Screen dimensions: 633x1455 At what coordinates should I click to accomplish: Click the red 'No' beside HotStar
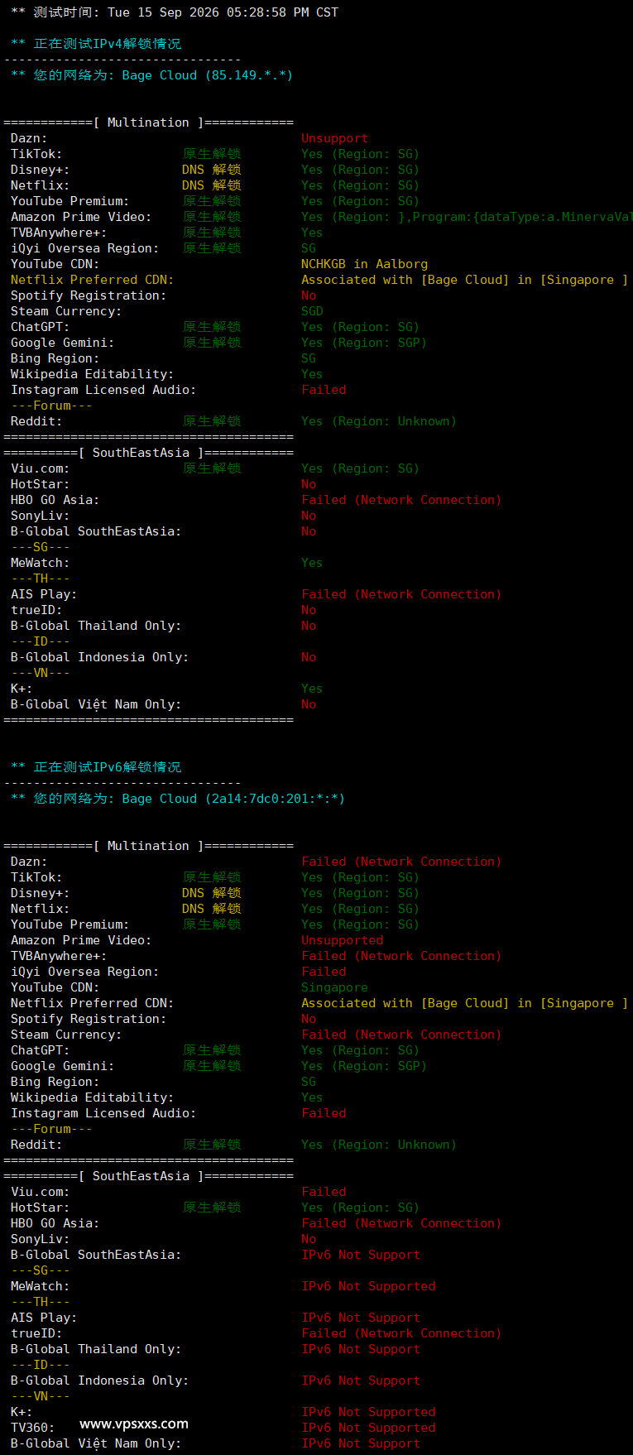pos(309,484)
